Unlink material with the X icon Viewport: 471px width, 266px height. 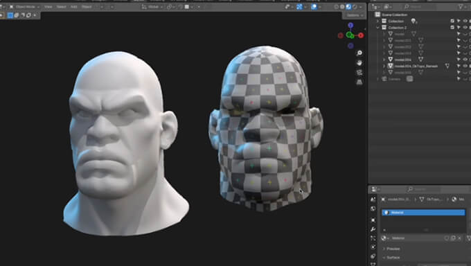[x=460, y=238]
